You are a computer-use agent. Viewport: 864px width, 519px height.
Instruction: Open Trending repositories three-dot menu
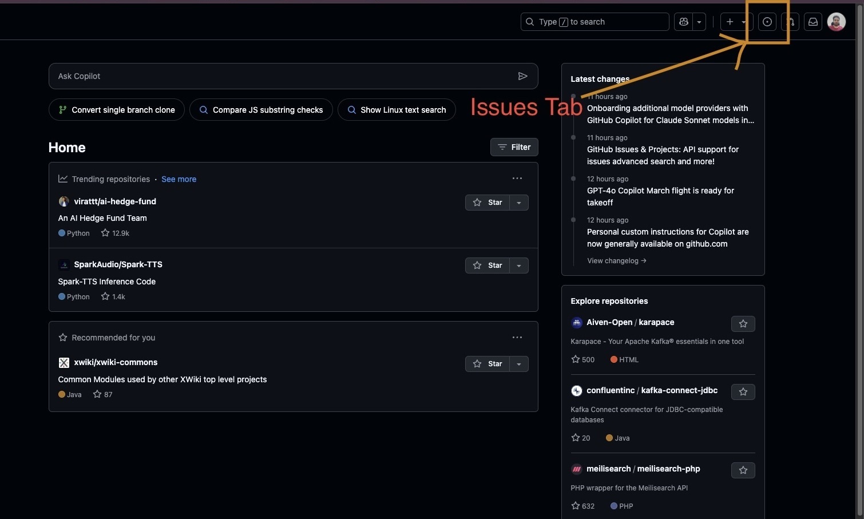(517, 179)
